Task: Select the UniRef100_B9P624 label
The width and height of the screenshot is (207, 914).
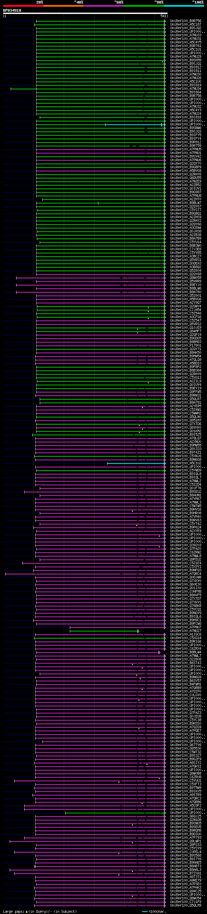Action: tap(186, 527)
